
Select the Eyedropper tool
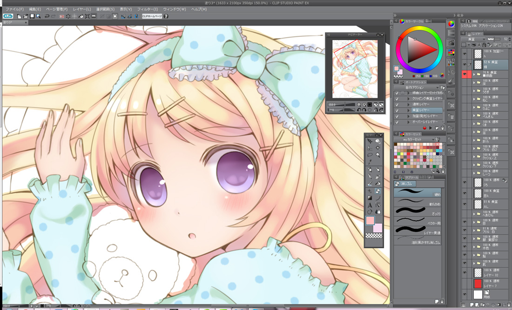tap(370, 162)
